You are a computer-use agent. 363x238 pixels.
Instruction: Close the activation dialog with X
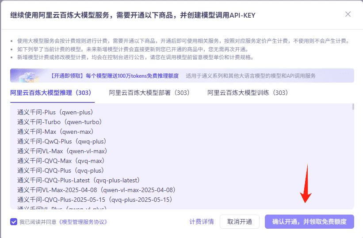pyautogui.click(x=348, y=14)
